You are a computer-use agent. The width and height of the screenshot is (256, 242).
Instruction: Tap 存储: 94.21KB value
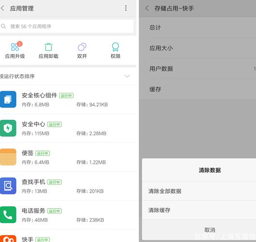click(92, 105)
